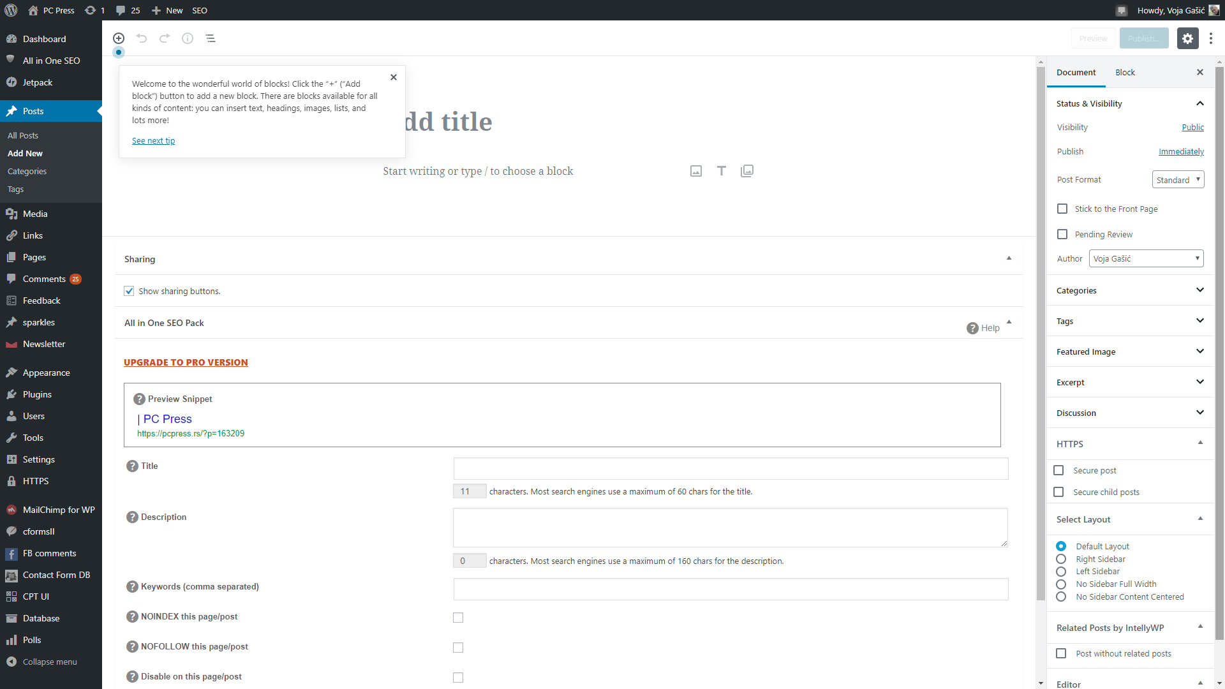Uncheck Show sharing buttons checkbox
The width and height of the screenshot is (1225, 689).
pos(129,291)
